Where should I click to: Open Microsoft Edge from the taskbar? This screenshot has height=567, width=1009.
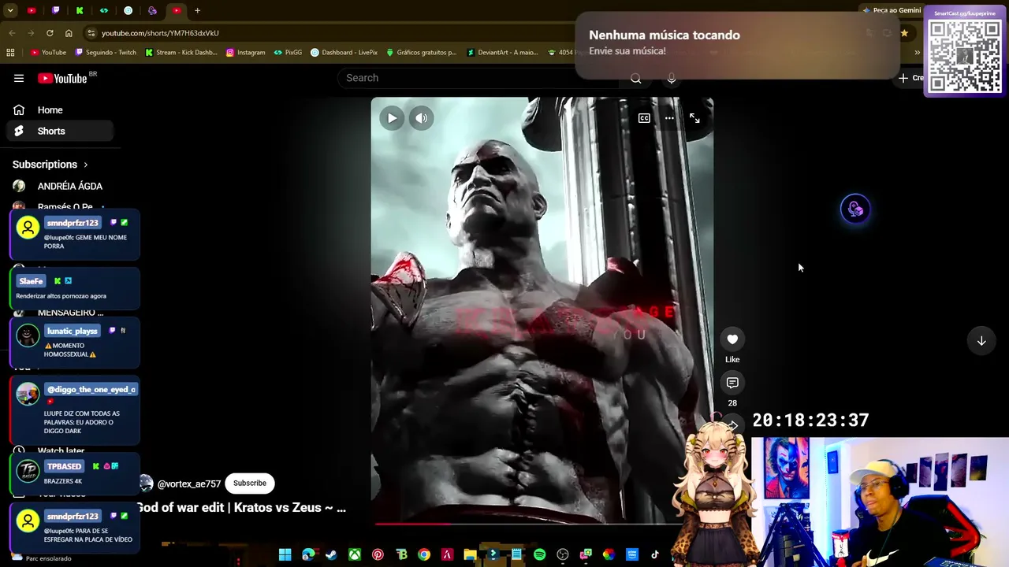point(308,555)
